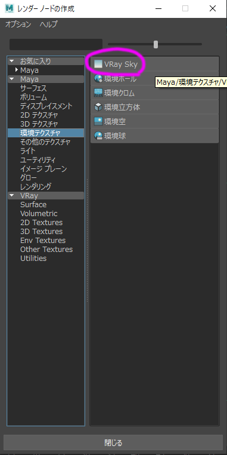This screenshot has height=455, width=227.
Task: Select VRay 3D Textures category
Action: (41, 232)
